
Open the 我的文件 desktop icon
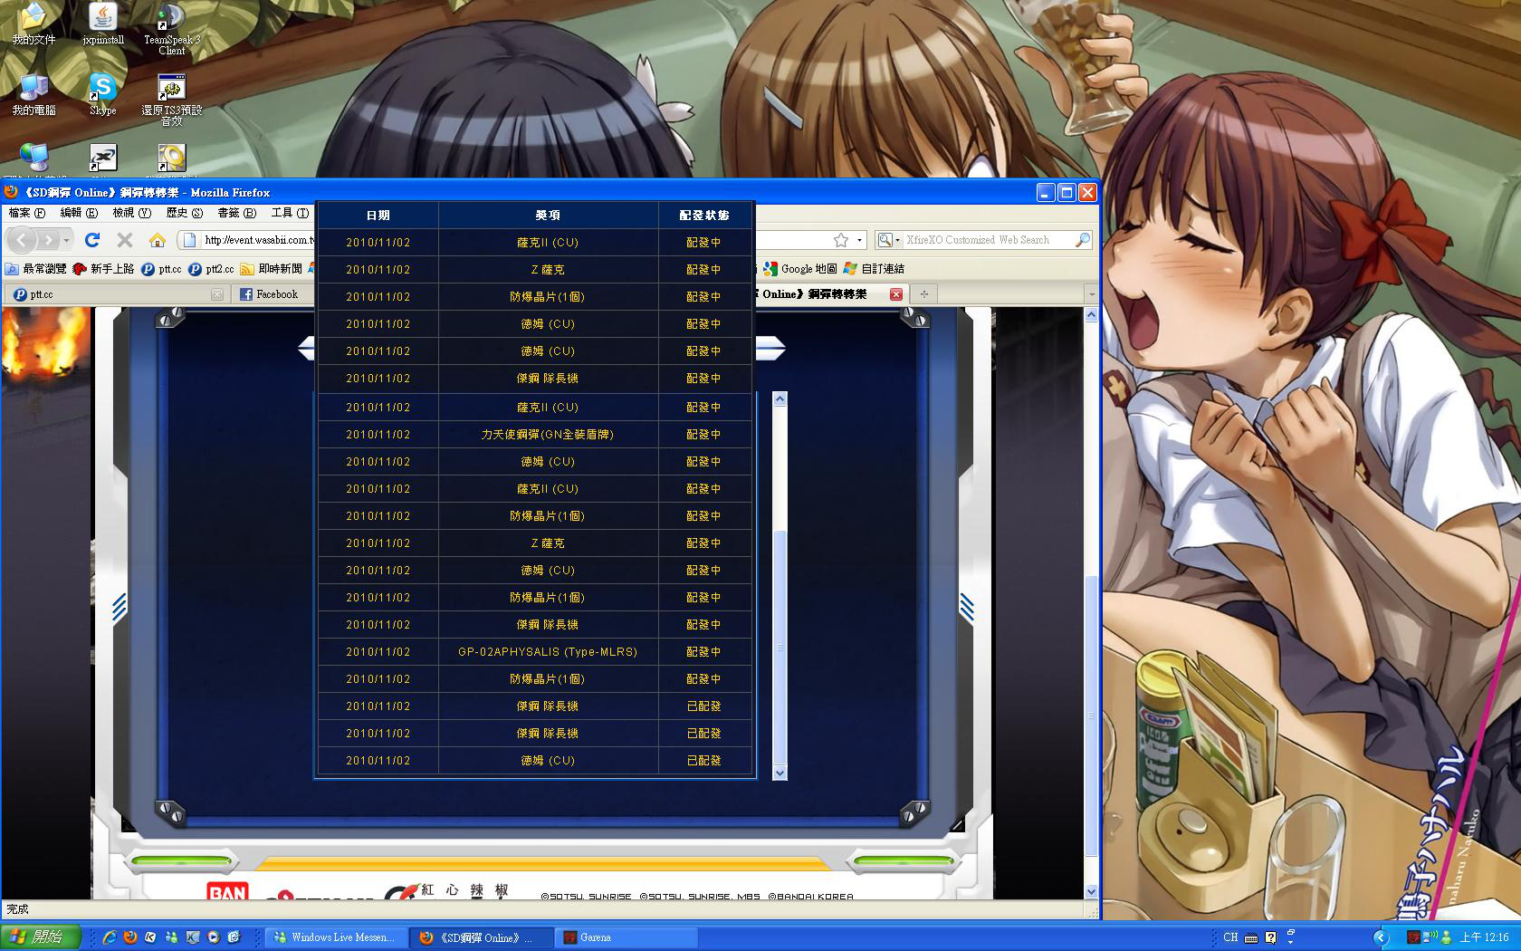(x=33, y=24)
